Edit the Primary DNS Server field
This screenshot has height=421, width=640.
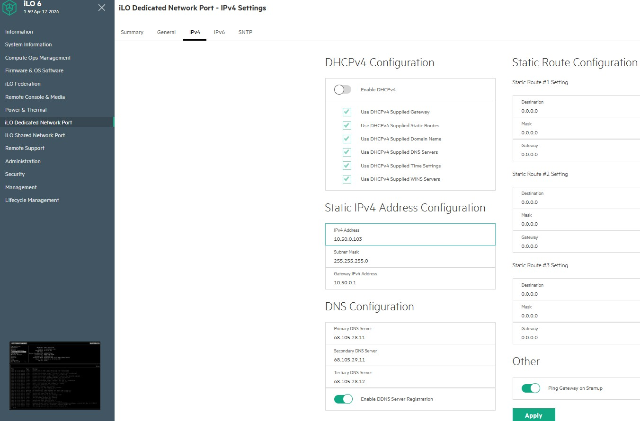tap(410, 333)
